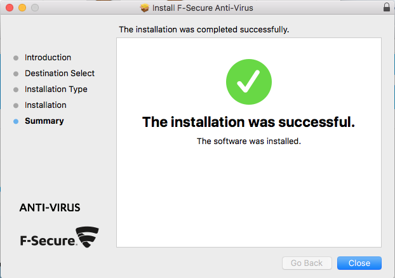Click the F-Secure shield logo
Image resolution: width=395 pixels, height=278 pixels.
(x=87, y=236)
